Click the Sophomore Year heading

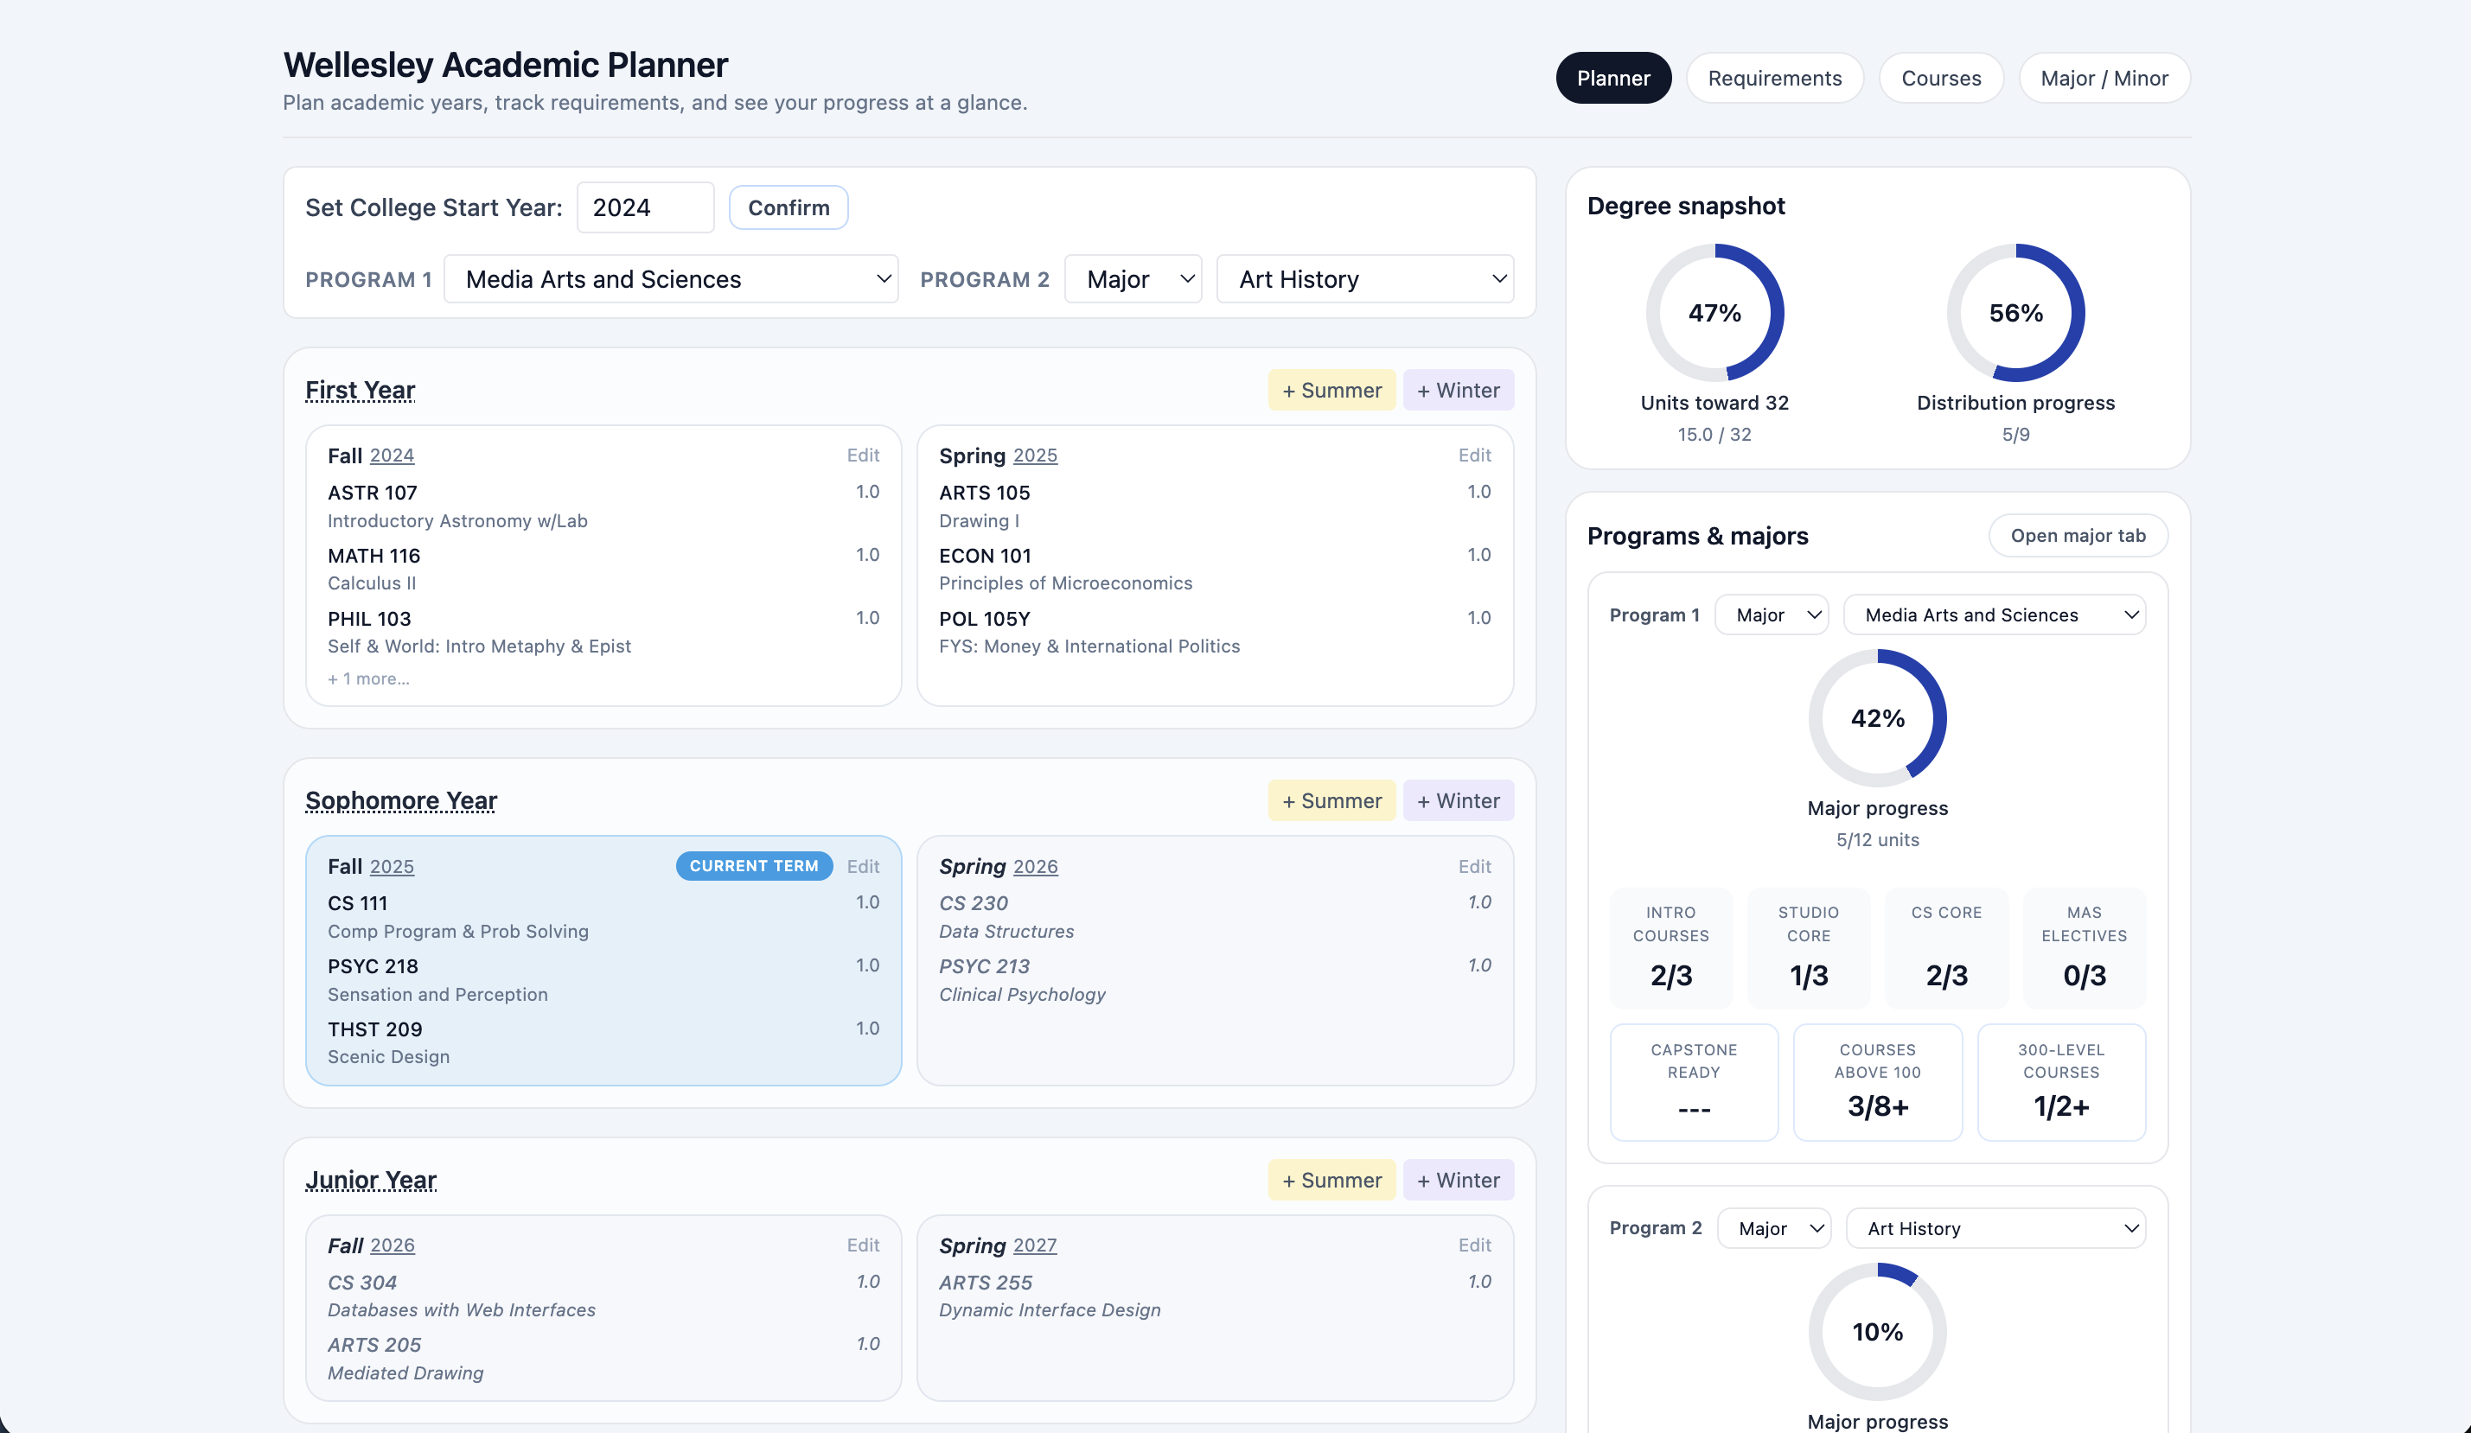pos(401,801)
